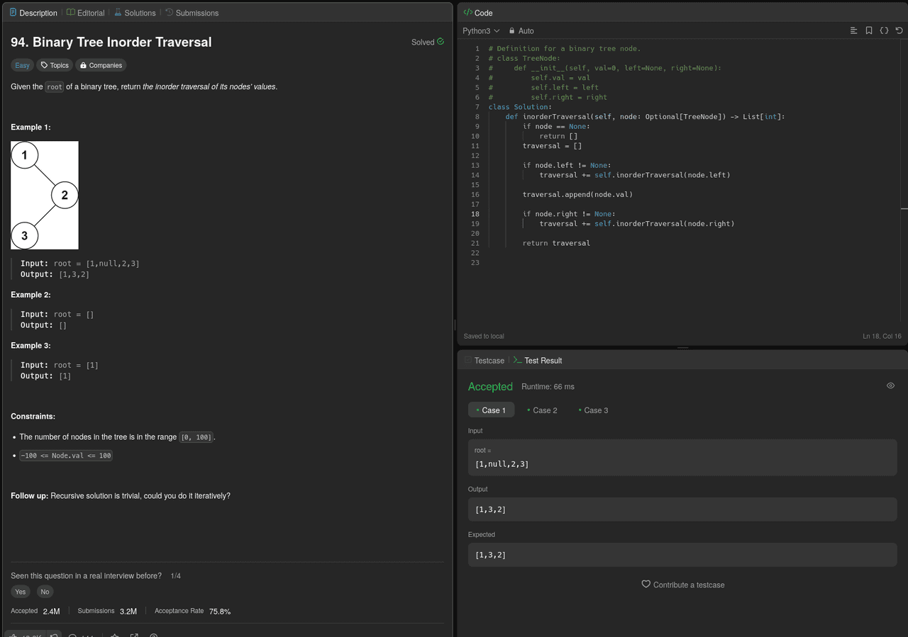Viewport: 908px width, 637px height.
Task: Click the Companies lock badge
Action: tap(101, 65)
